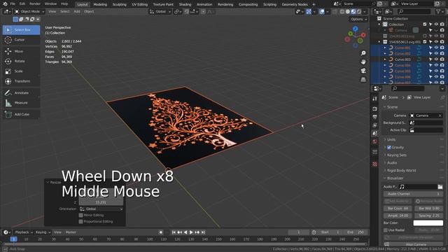Open the File menu
This screenshot has height=252, width=448.
coord(13,4)
